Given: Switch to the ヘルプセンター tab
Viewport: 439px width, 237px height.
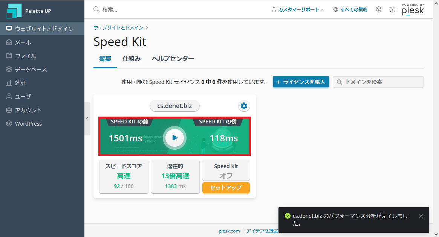Looking at the screenshot, I should [x=173, y=59].
